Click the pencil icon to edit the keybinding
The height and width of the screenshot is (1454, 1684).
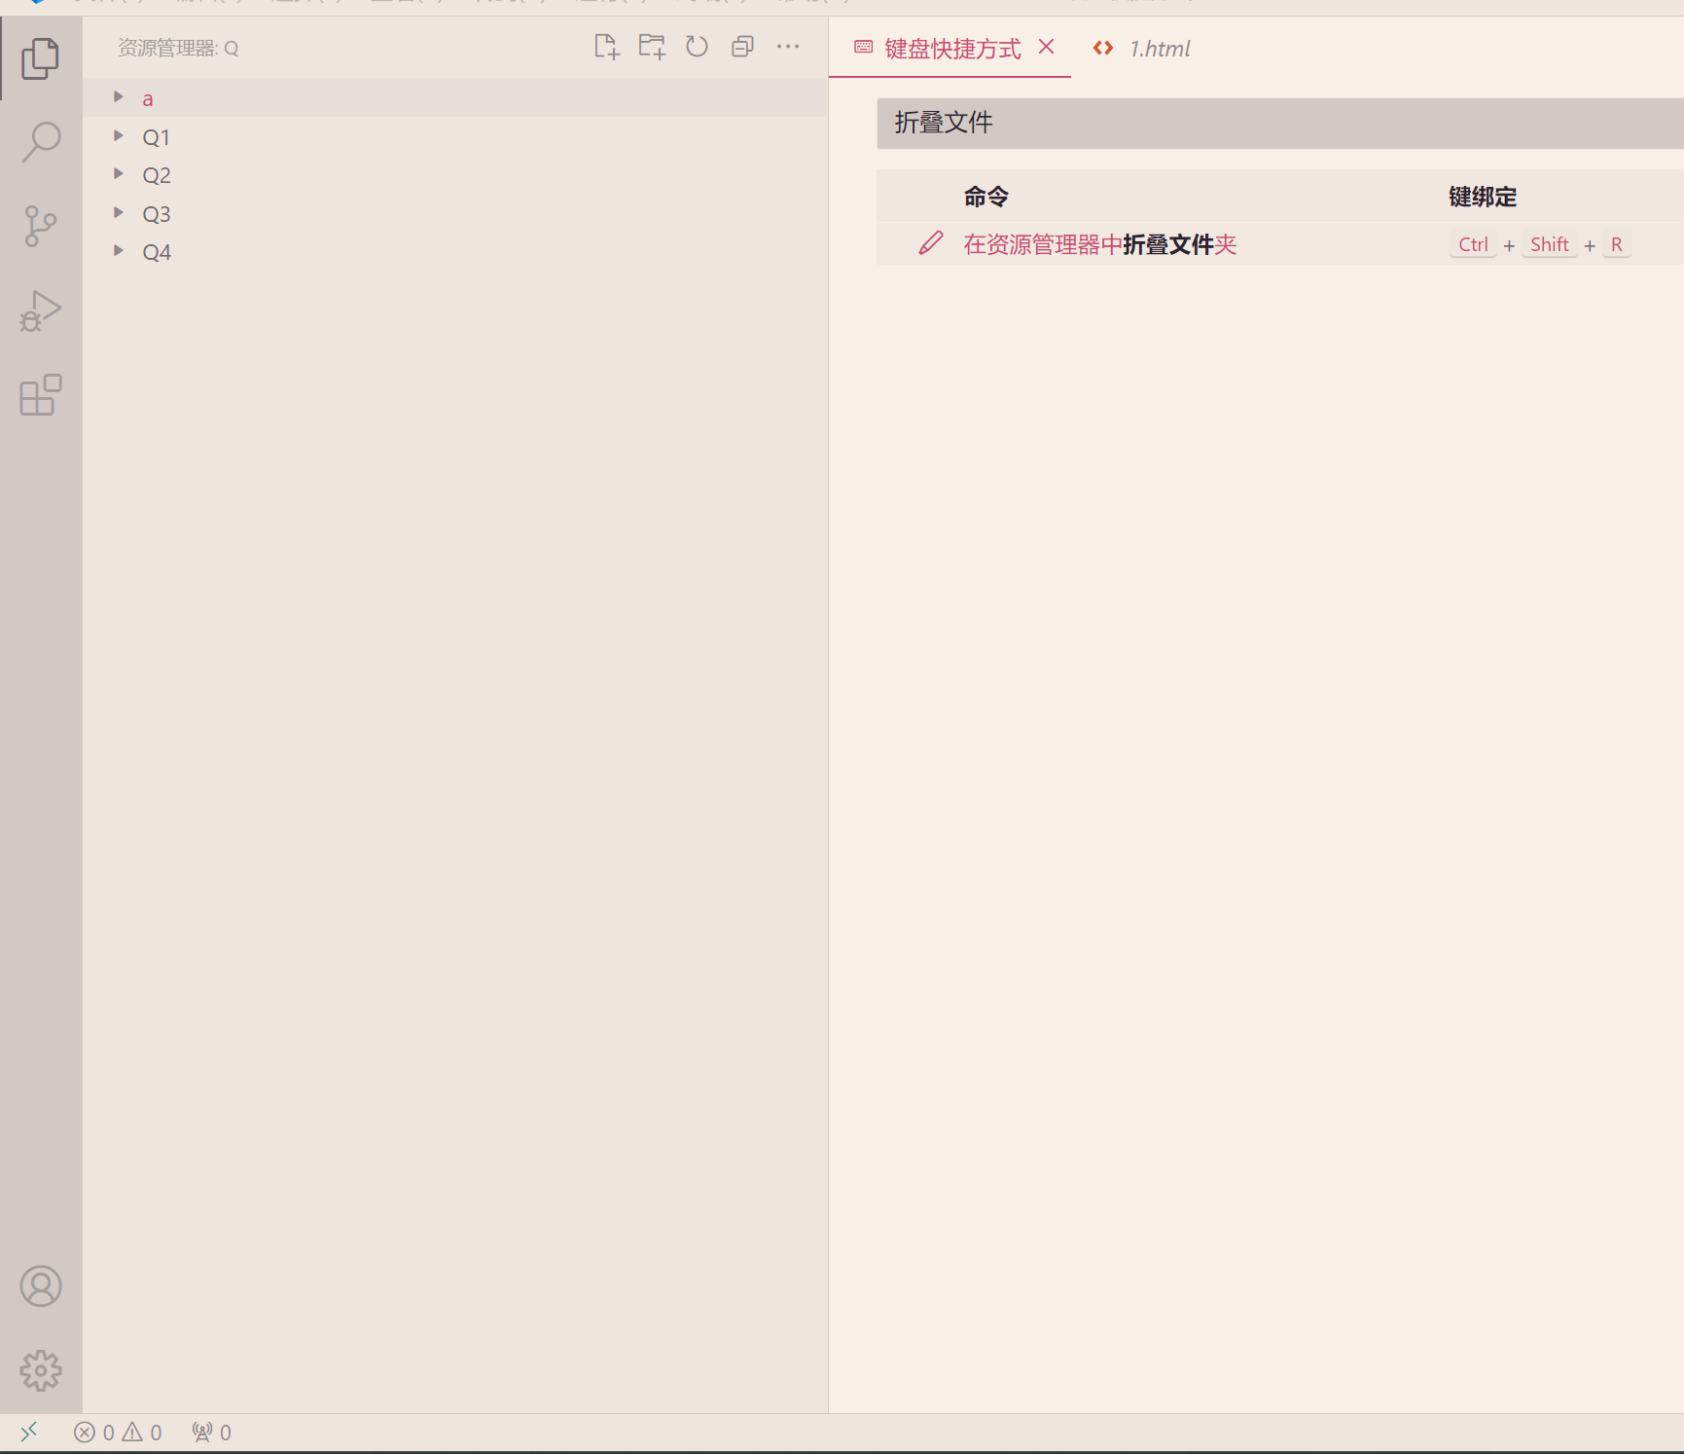pos(931,243)
